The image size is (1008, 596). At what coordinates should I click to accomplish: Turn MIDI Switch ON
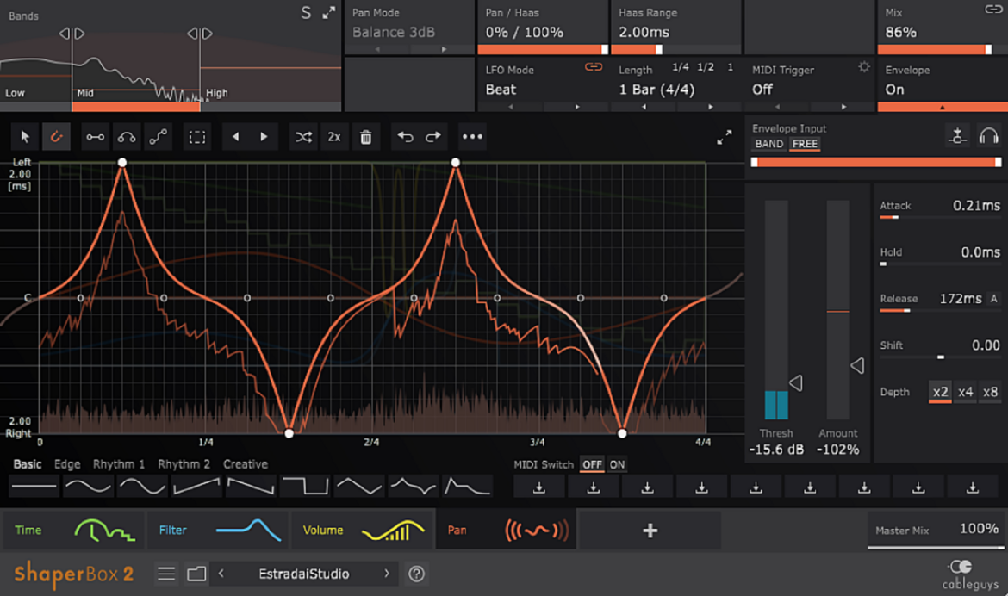617,464
